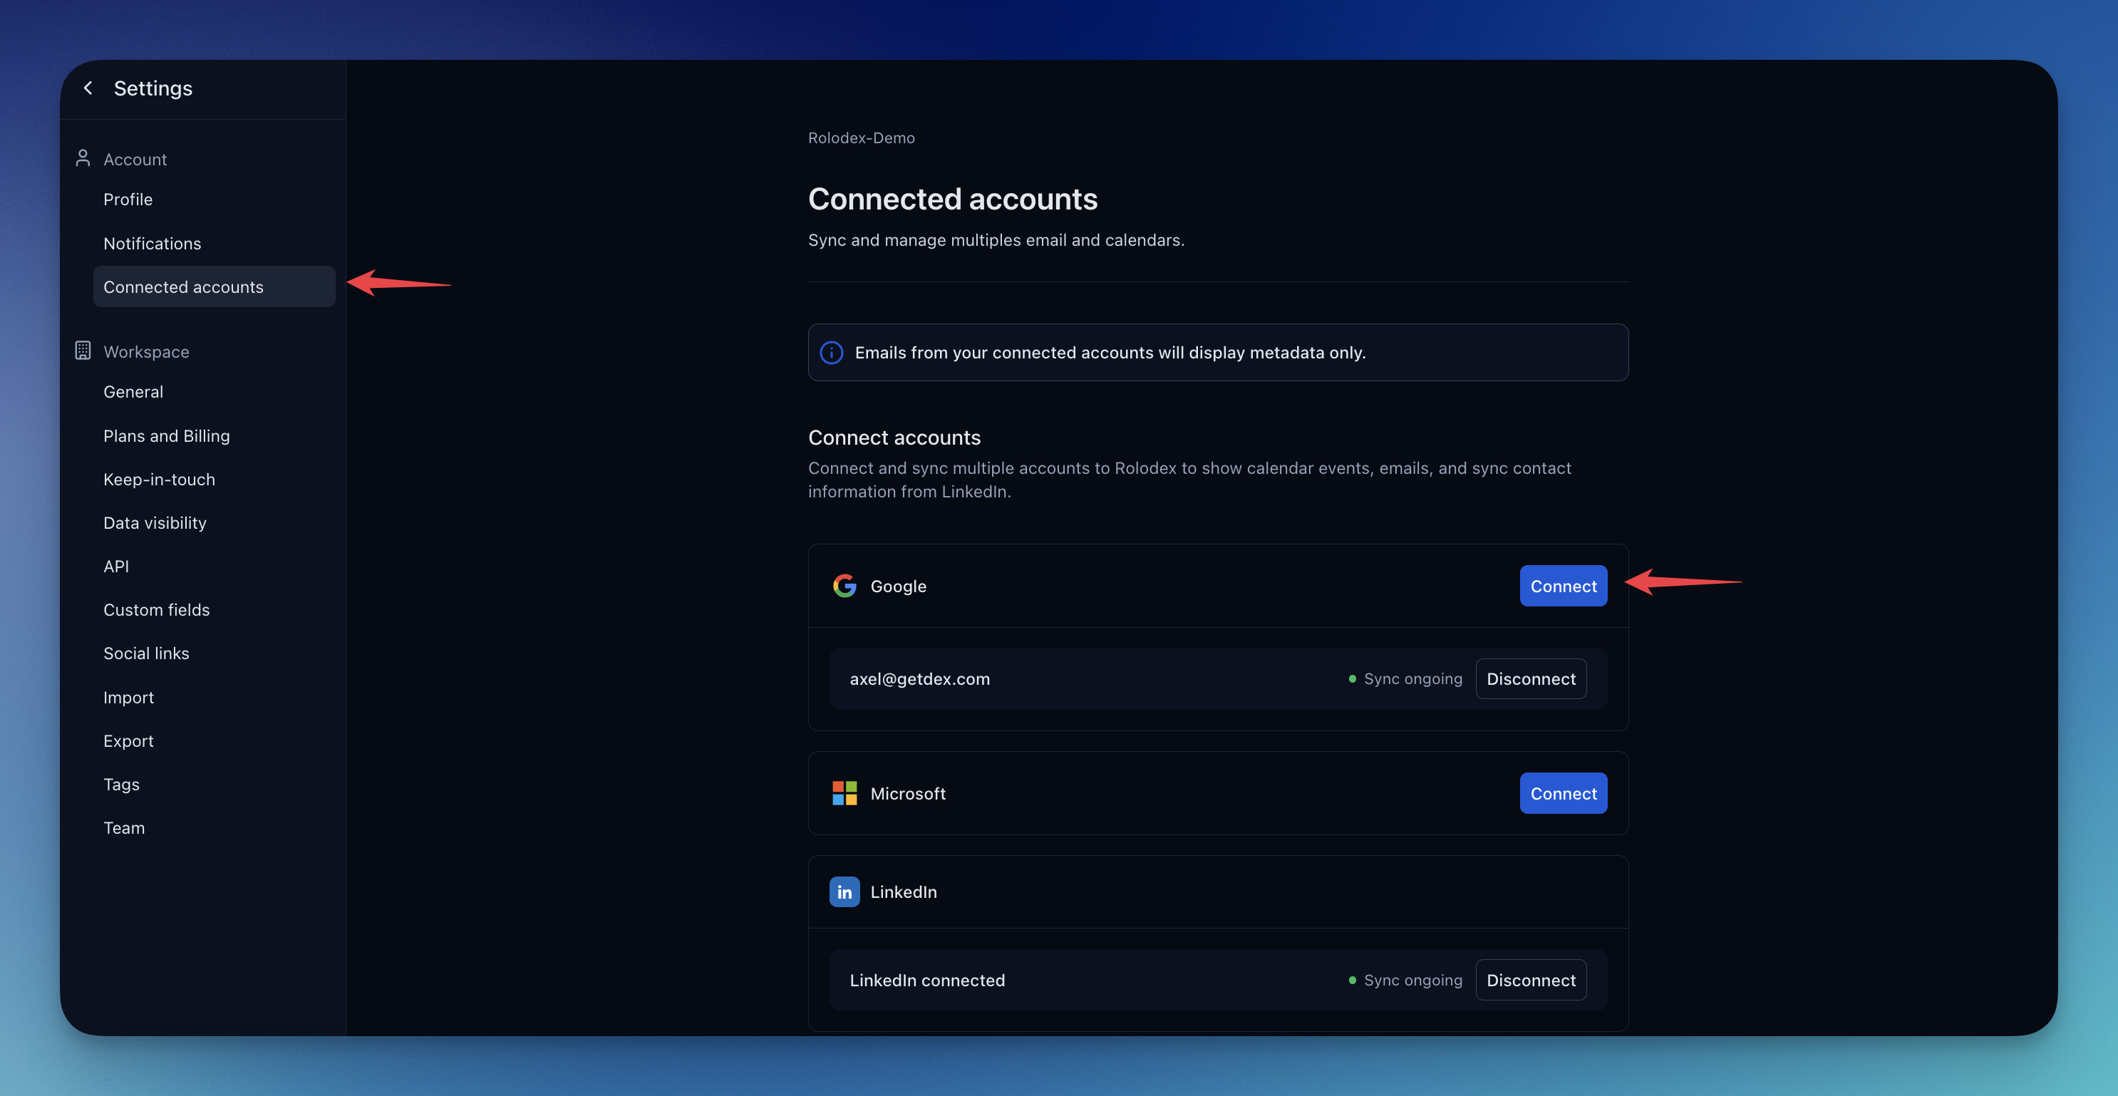Navigate to Keep-in-touch settings
The height and width of the screenshot is (1096, 2118).
point(160,480)
